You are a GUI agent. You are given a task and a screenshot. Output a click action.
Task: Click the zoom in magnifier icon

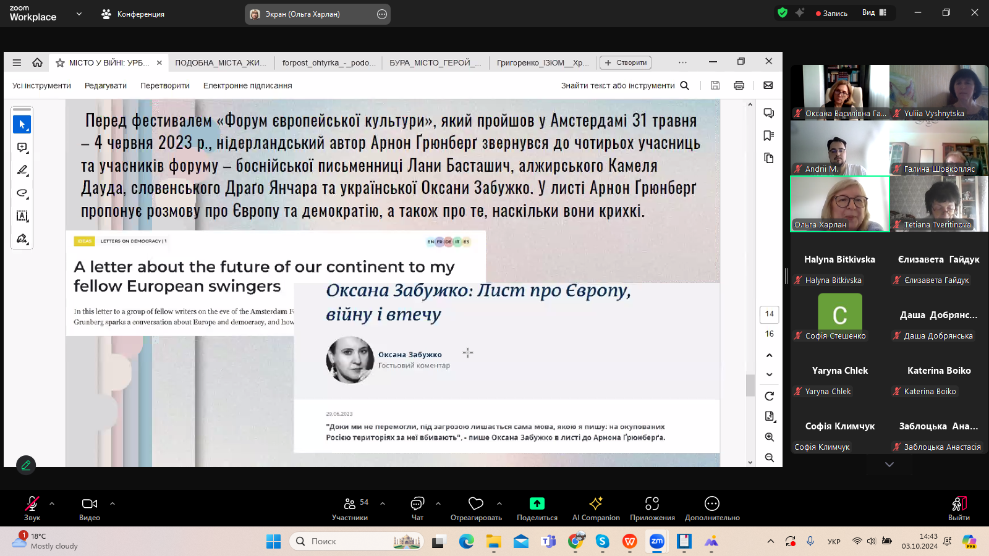click(769, 437)
